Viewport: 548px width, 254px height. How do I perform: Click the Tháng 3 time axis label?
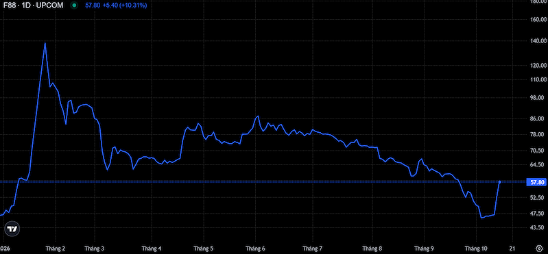point(95,249)
